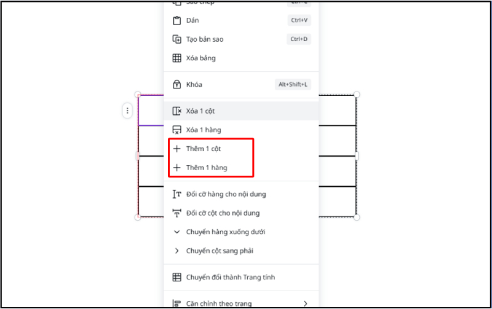Expand the Căn chỉnh theo trang submenu arrow
Image resolution: width=492 pixels, height=309 pixels.
[305, 303]
